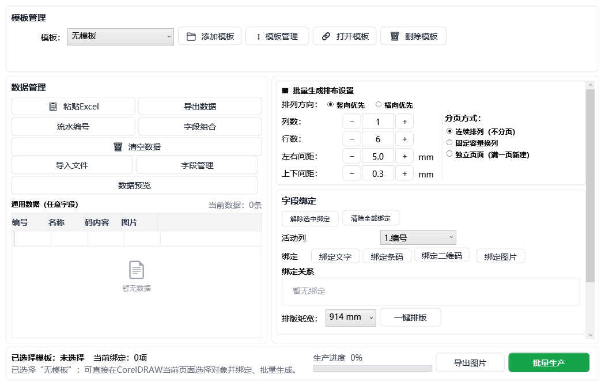Click 绑定条码 button
The image size is (605, 386).
pos(387,256)
